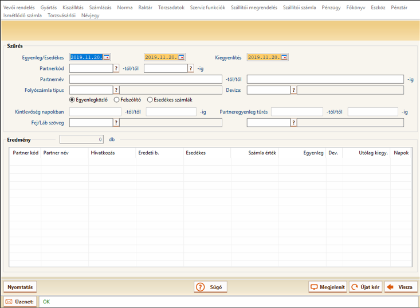Open Törzsadatok menu
Screen dimensions: 420x308
pos(171,7)
